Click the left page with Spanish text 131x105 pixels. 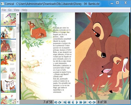[48, 56]
